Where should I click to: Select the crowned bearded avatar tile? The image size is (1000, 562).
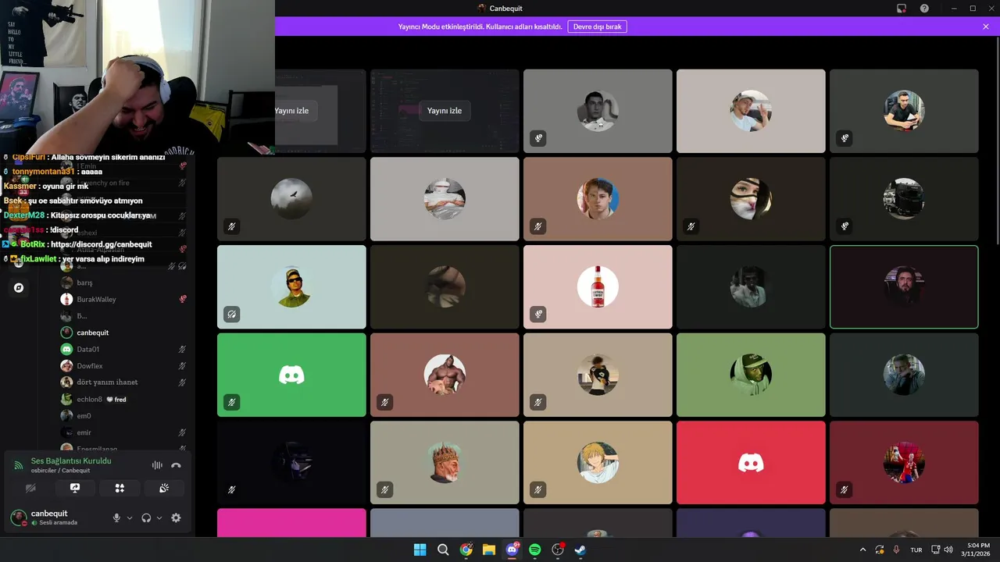445,464
